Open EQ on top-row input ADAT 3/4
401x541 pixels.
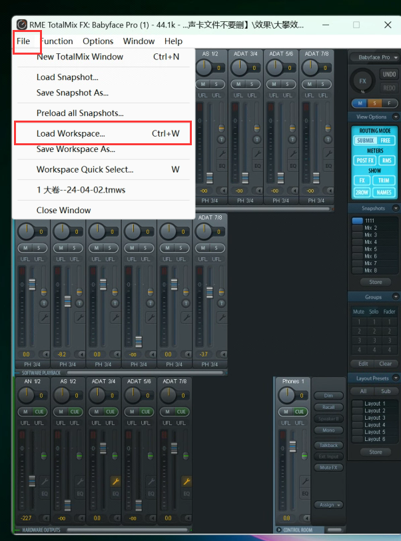258,166
